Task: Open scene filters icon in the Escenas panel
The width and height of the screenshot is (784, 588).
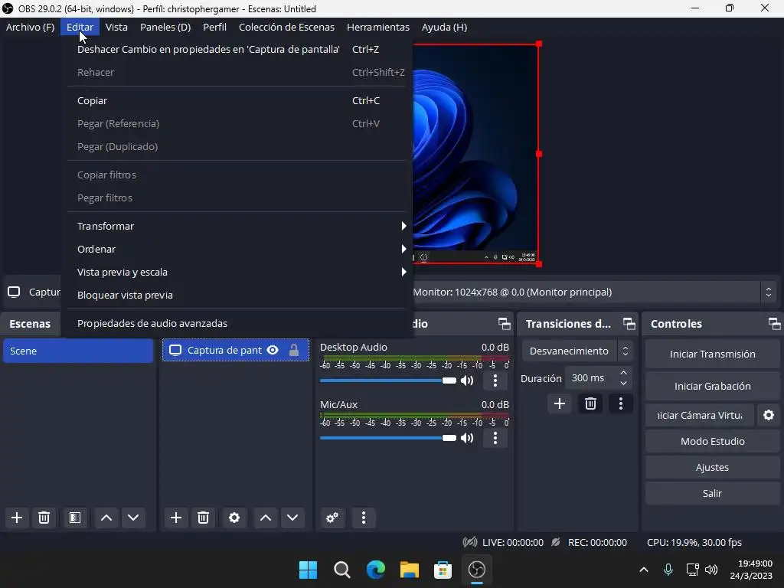Action: (75, 518)
